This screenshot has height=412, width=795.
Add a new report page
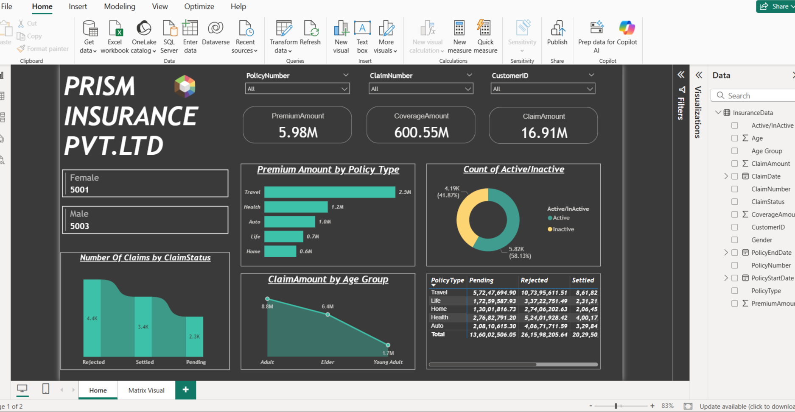pyautogui.click(x=185, y=390)
